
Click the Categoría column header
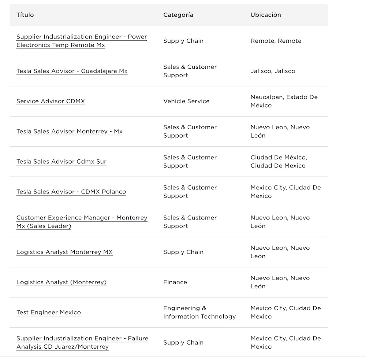(x=178, y=15)
